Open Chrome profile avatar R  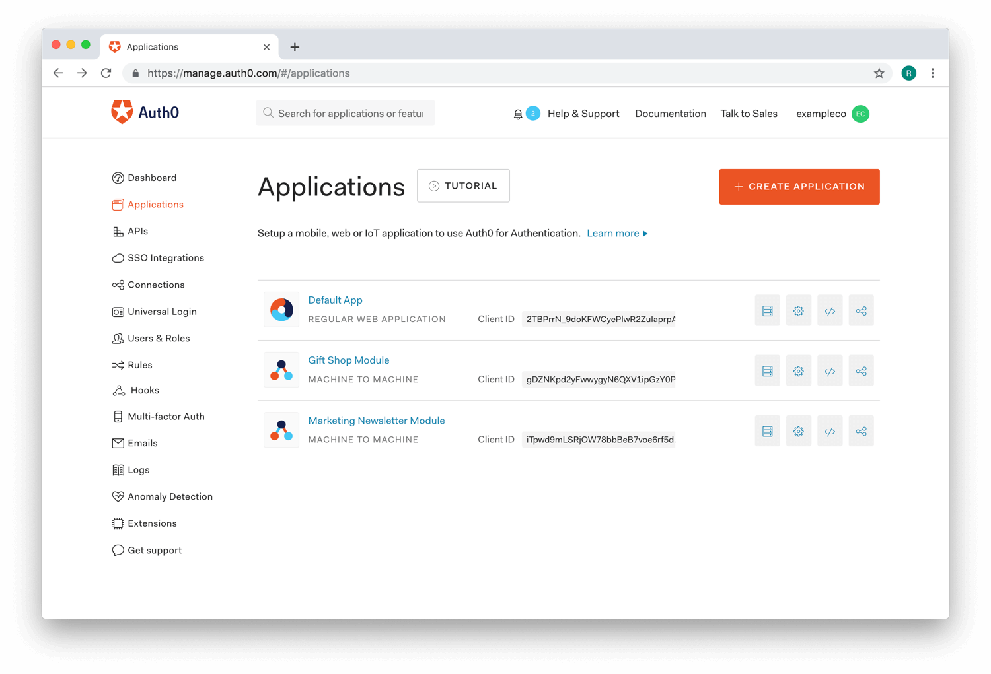click(x=909, y=73)
